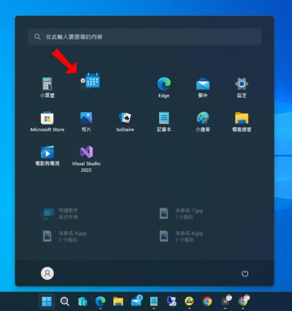
Task: Open the 郵件 mail app
Action: (x=203, y=88)
